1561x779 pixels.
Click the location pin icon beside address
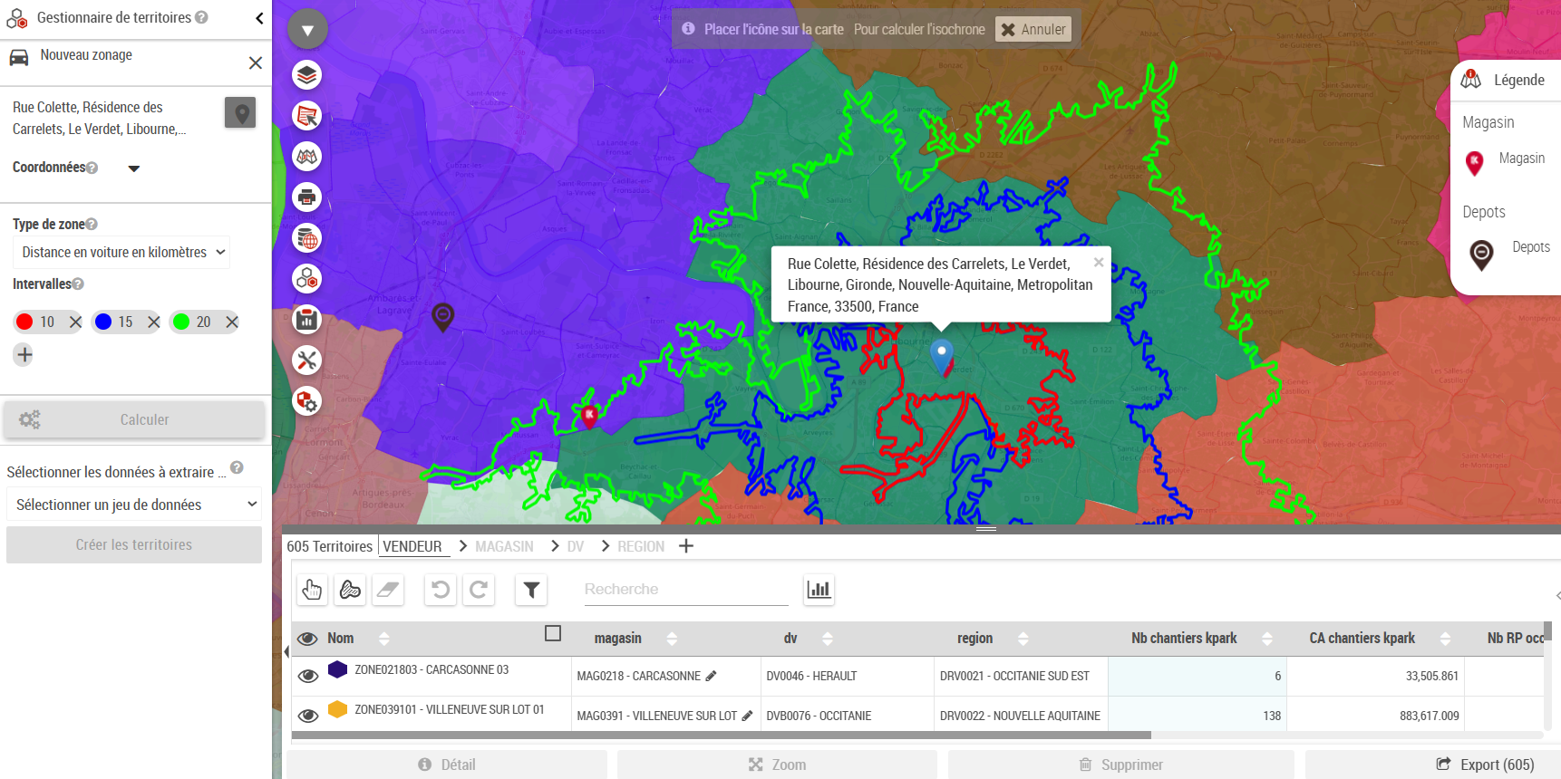click(x=240, y=113)
